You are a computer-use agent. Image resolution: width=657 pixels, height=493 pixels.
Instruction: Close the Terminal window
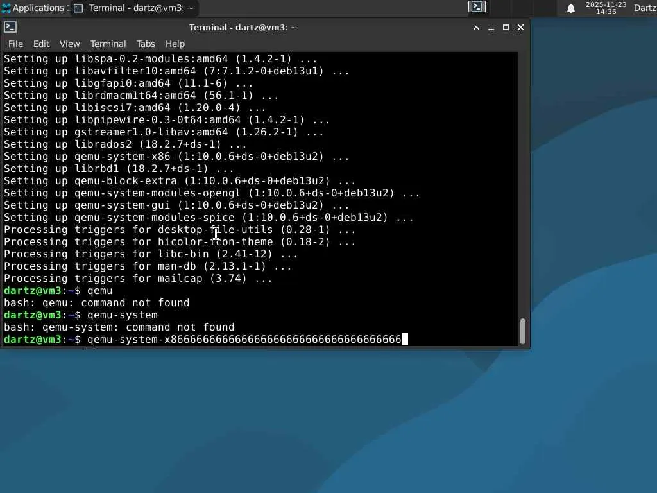click(x=520, y=28)
